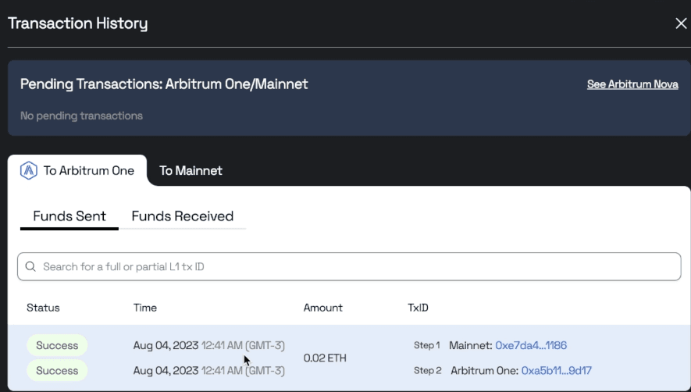Screen dimensions: 691x392
Task: Click the Step 1 Success status badge
Action: pyautogui.click(x=57, y=345)
